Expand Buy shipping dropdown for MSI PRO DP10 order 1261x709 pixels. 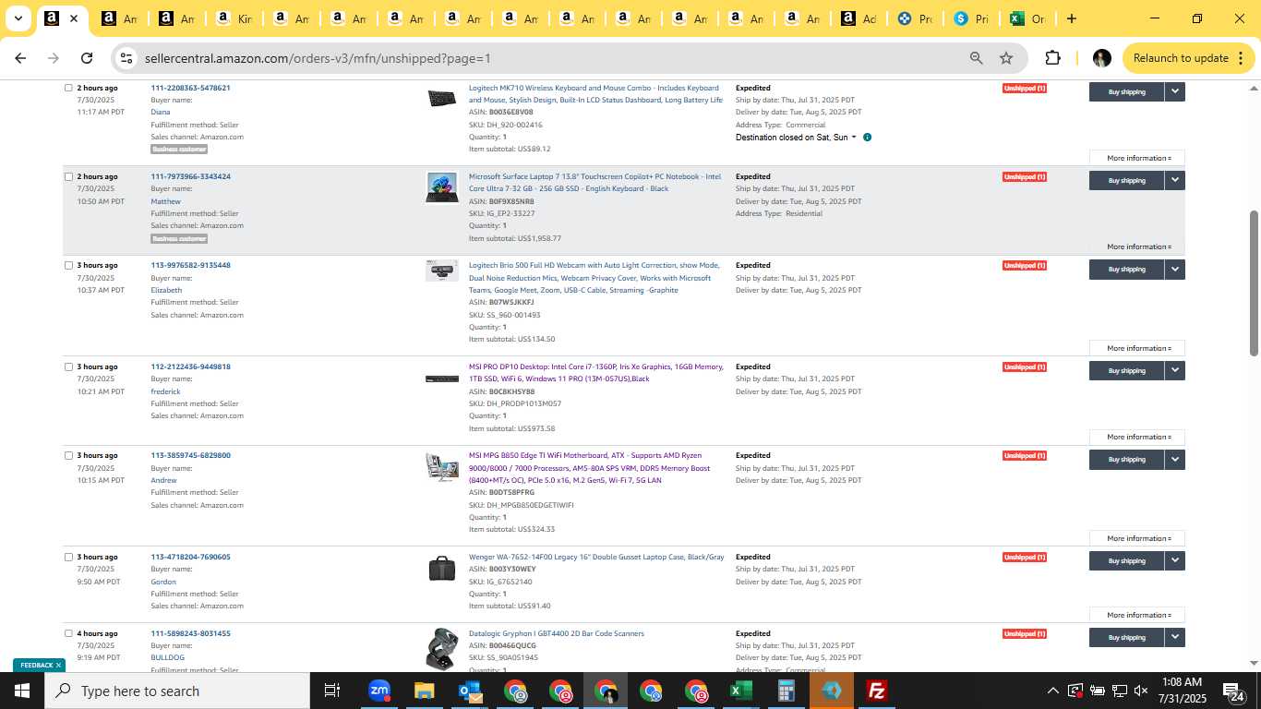pos(1175,370)
